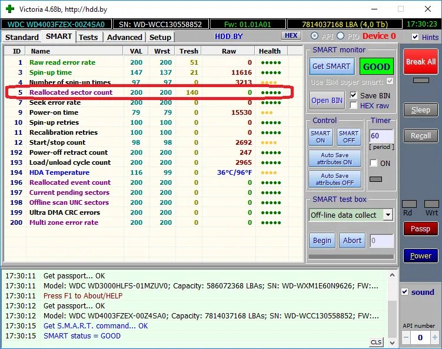
Task: Click the SMART test progress bar
Action: [x=351, y=257]
